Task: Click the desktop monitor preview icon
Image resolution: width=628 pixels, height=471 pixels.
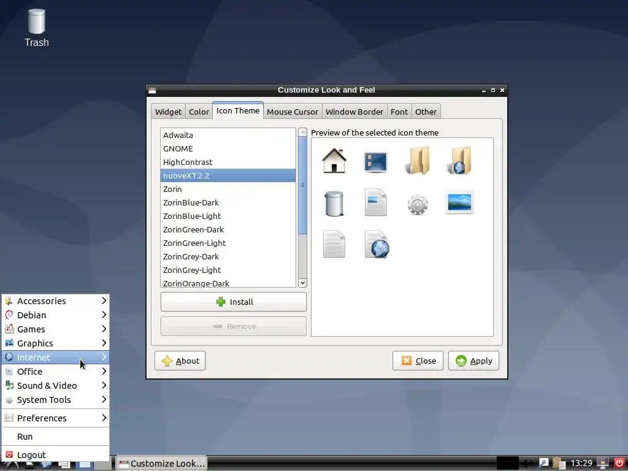Action: pyautogui.click(x=375, y=162)
